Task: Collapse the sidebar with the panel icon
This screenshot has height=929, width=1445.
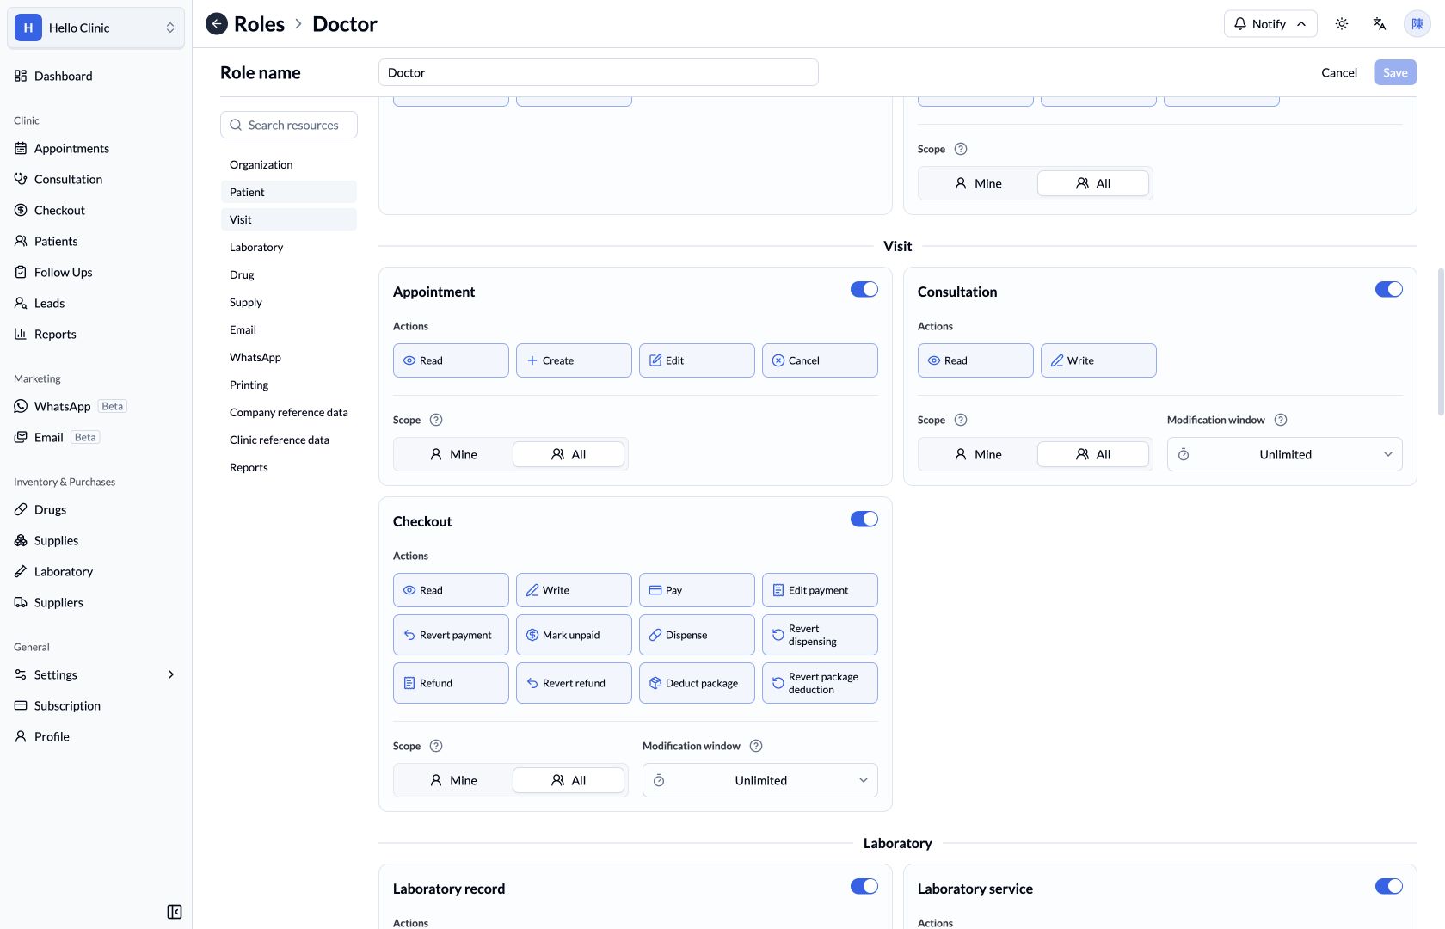Action: 175,912
